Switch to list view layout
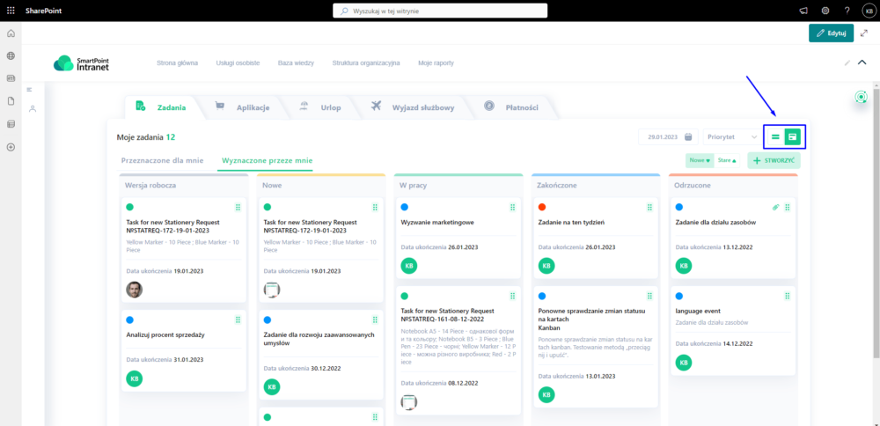880x426 pixels. point(775,136)
